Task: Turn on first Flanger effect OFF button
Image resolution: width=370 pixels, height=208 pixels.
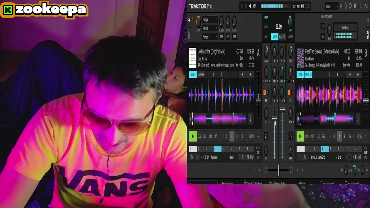Action: click(x=221, y=37)
